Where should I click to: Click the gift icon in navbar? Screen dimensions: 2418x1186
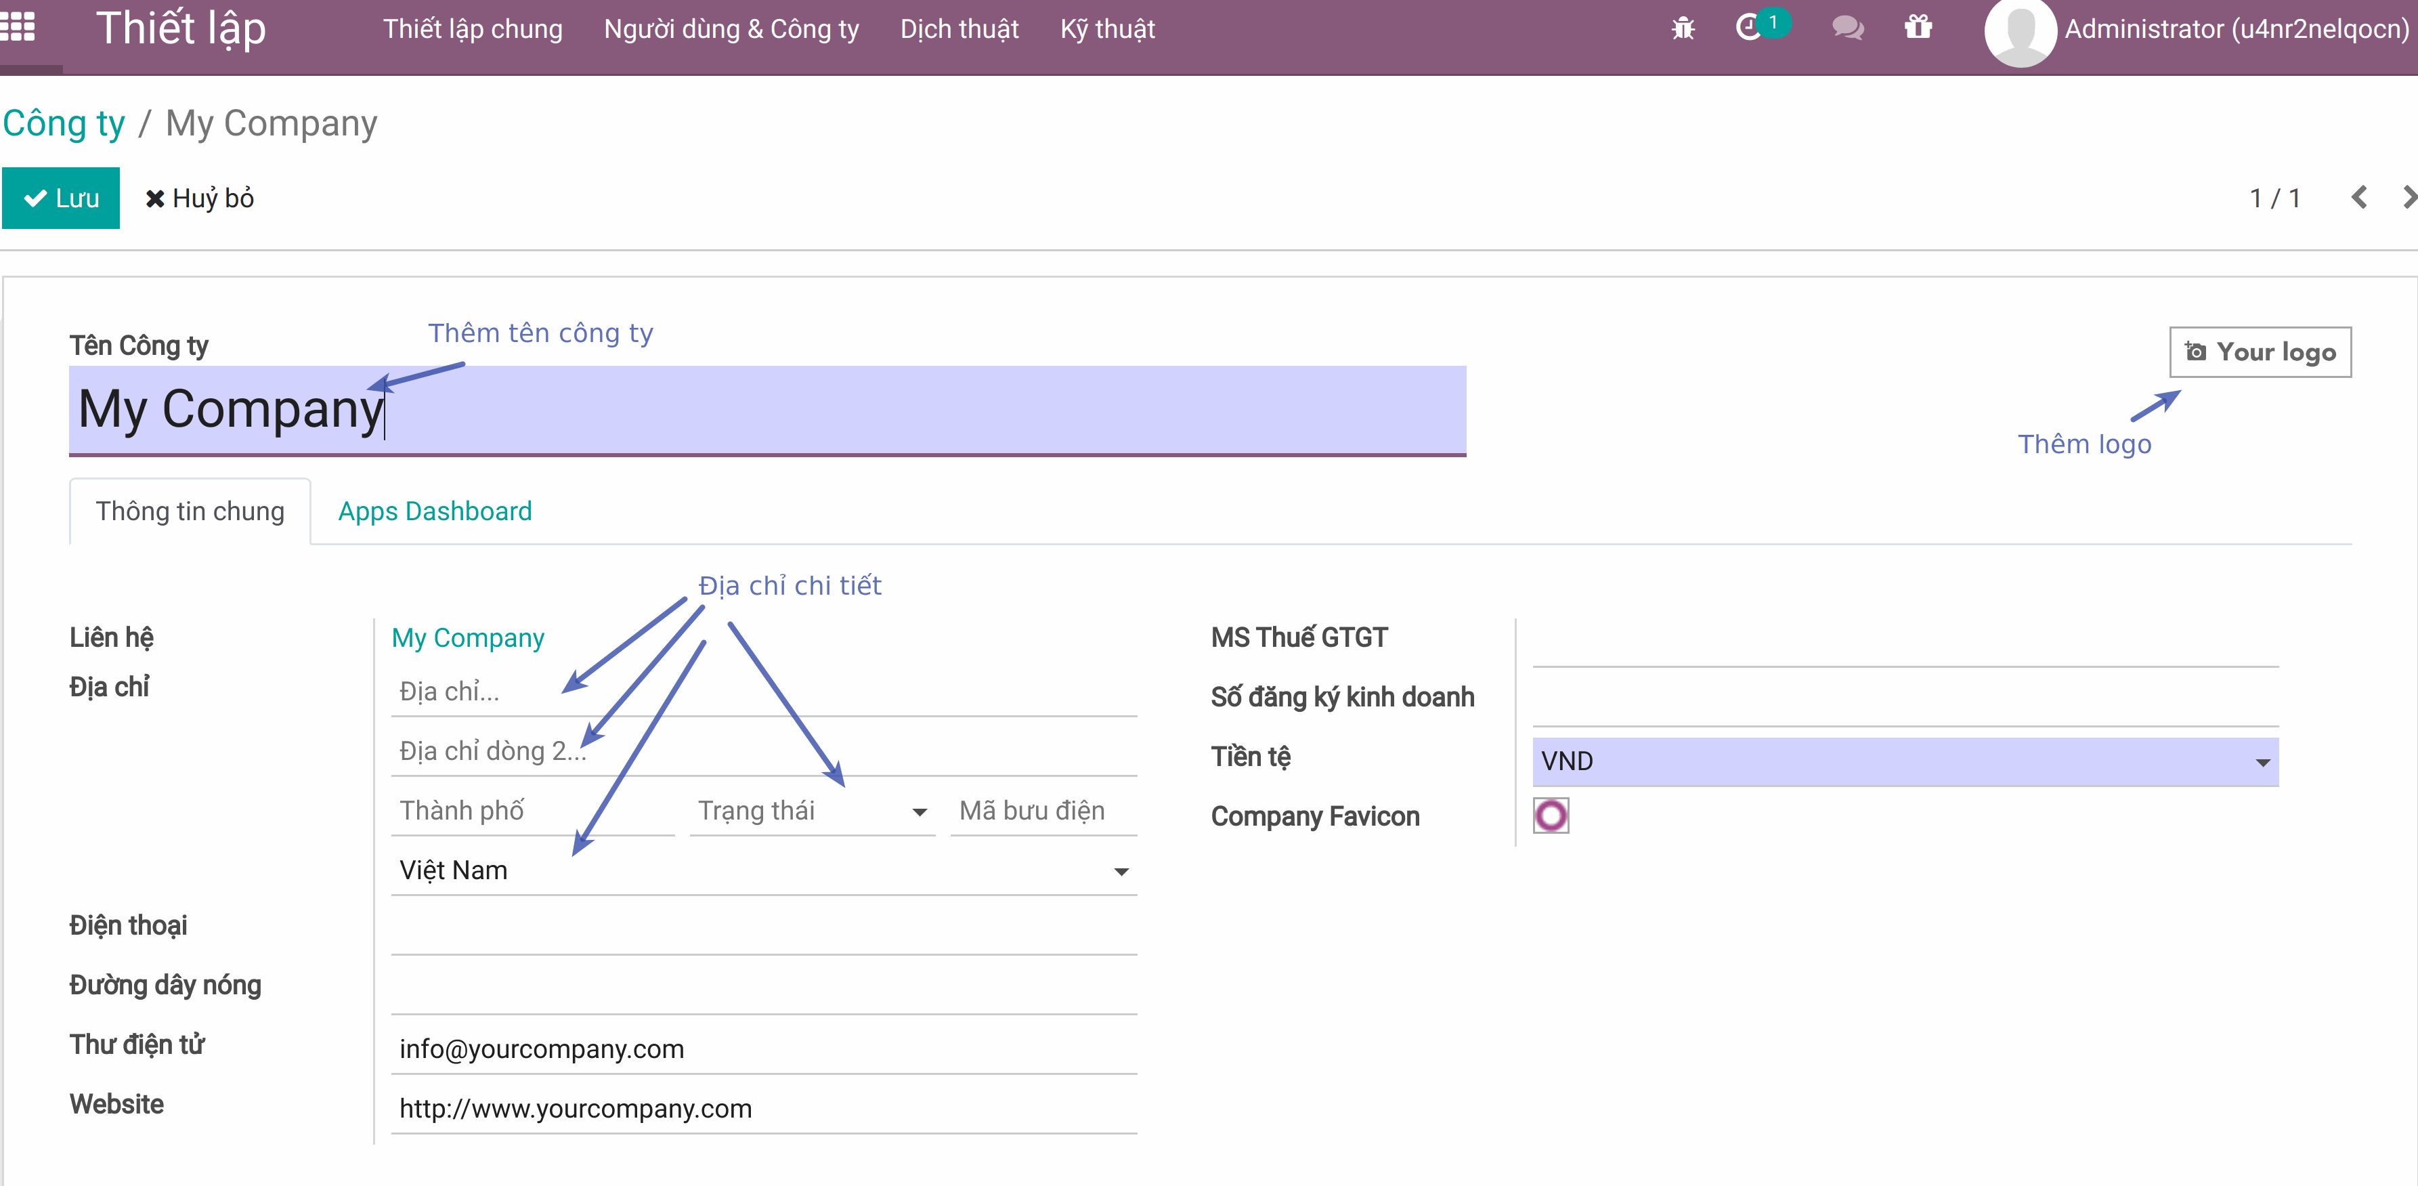(1918, 27)
